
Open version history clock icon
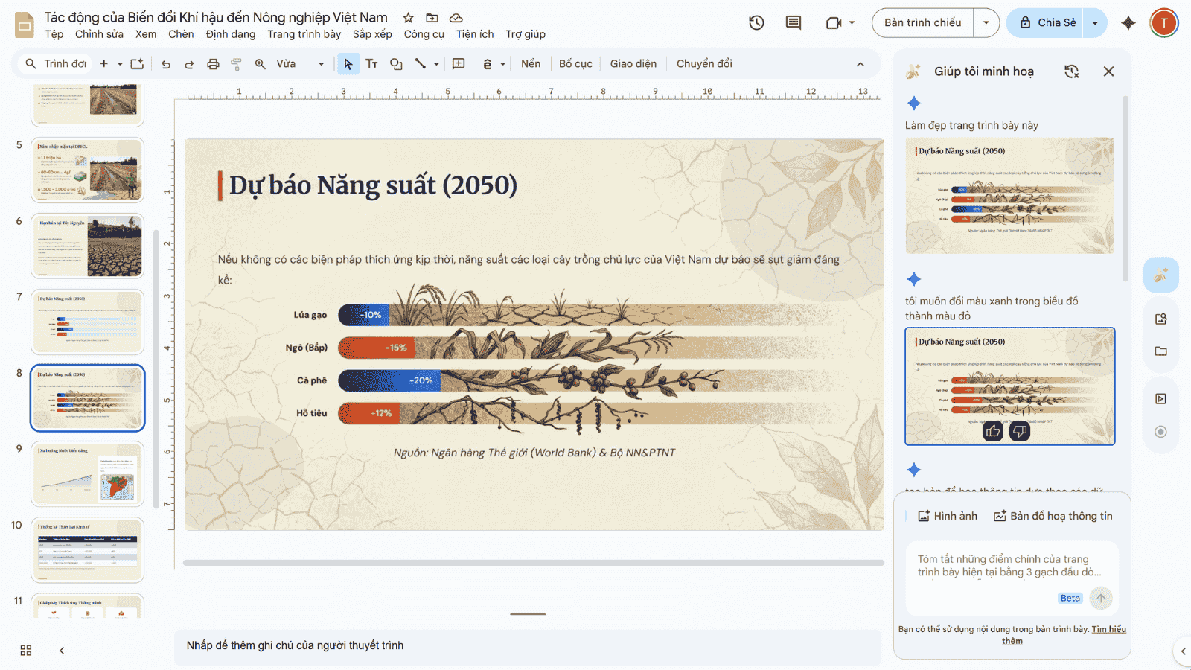coord(756,23)
